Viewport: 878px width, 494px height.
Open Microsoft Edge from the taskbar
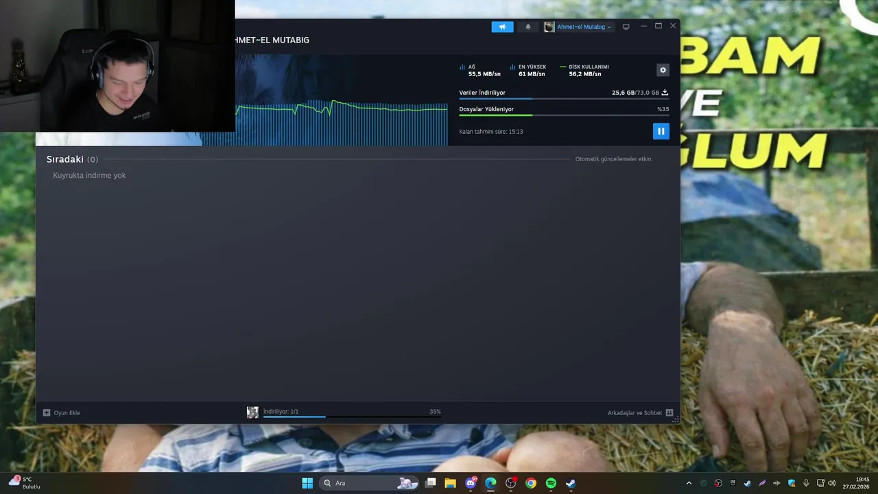coord(490,483)
